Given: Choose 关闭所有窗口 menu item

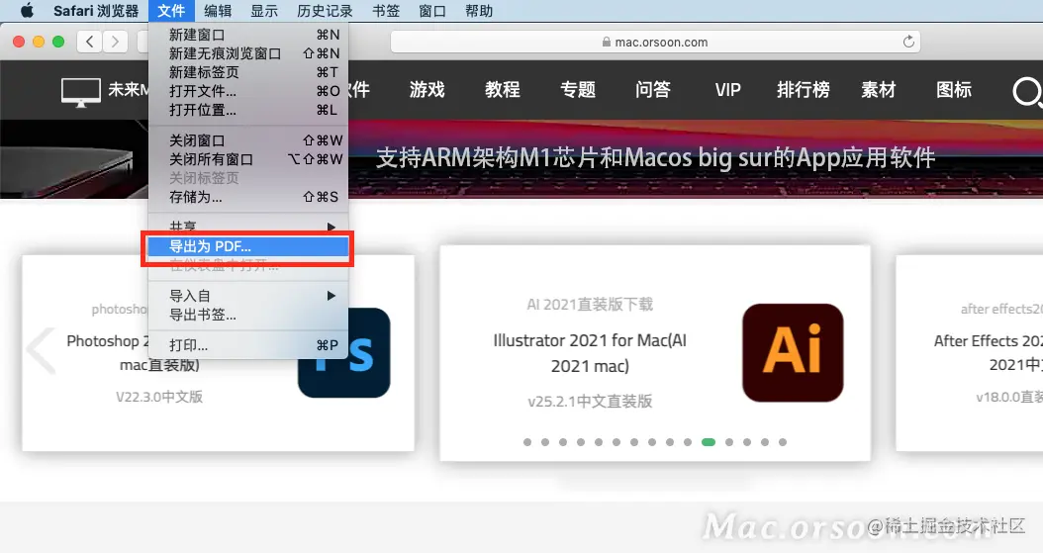Looking at the screenshot, I should [248, 159].
